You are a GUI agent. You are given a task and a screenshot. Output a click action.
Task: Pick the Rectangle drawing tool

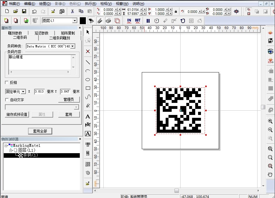coord(88,88)
